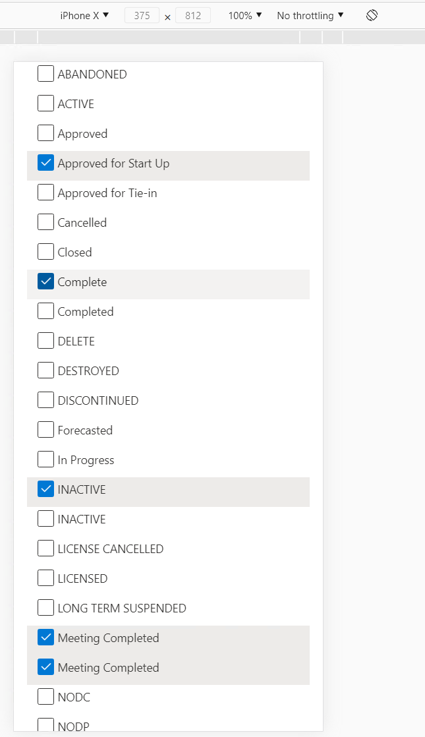The height and width of the screenshot is (737, 425).
Task: Check the DELETE checkbox
Action: [x=45, y=341]
